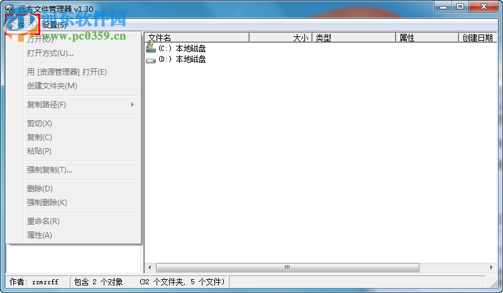Click horizontal scrollbar left arrow

150,267
